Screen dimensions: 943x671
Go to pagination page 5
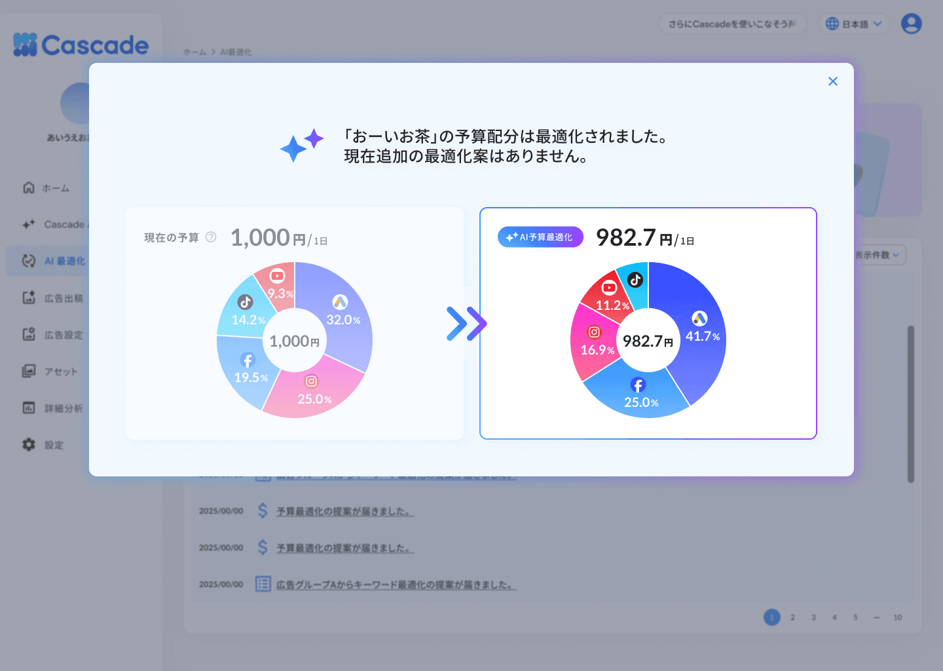(855, 617)
